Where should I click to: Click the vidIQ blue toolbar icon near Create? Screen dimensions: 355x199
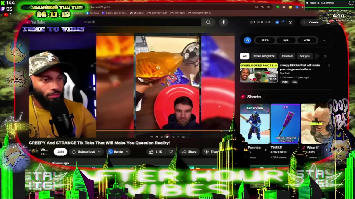277,22
